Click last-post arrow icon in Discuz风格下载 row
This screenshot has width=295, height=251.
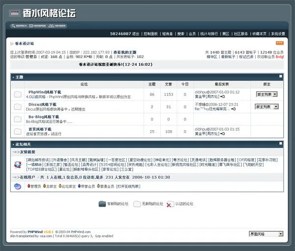(234, 110)
